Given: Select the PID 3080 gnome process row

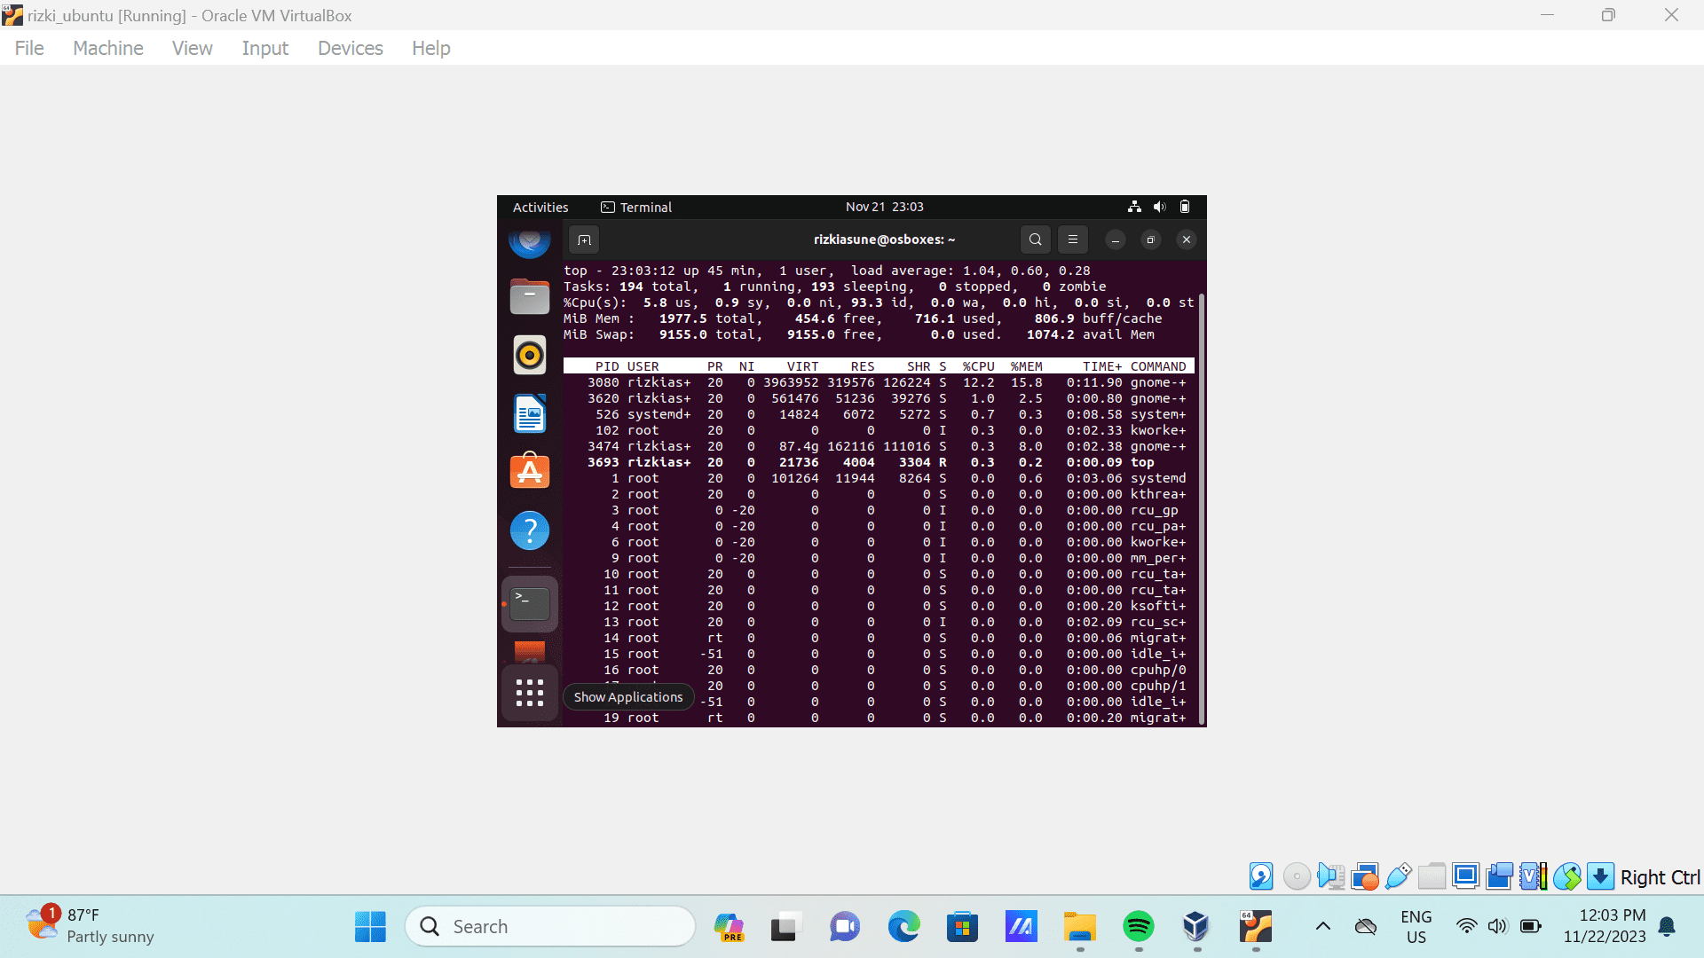Looking at the screenshot, I should click(879, 382).
